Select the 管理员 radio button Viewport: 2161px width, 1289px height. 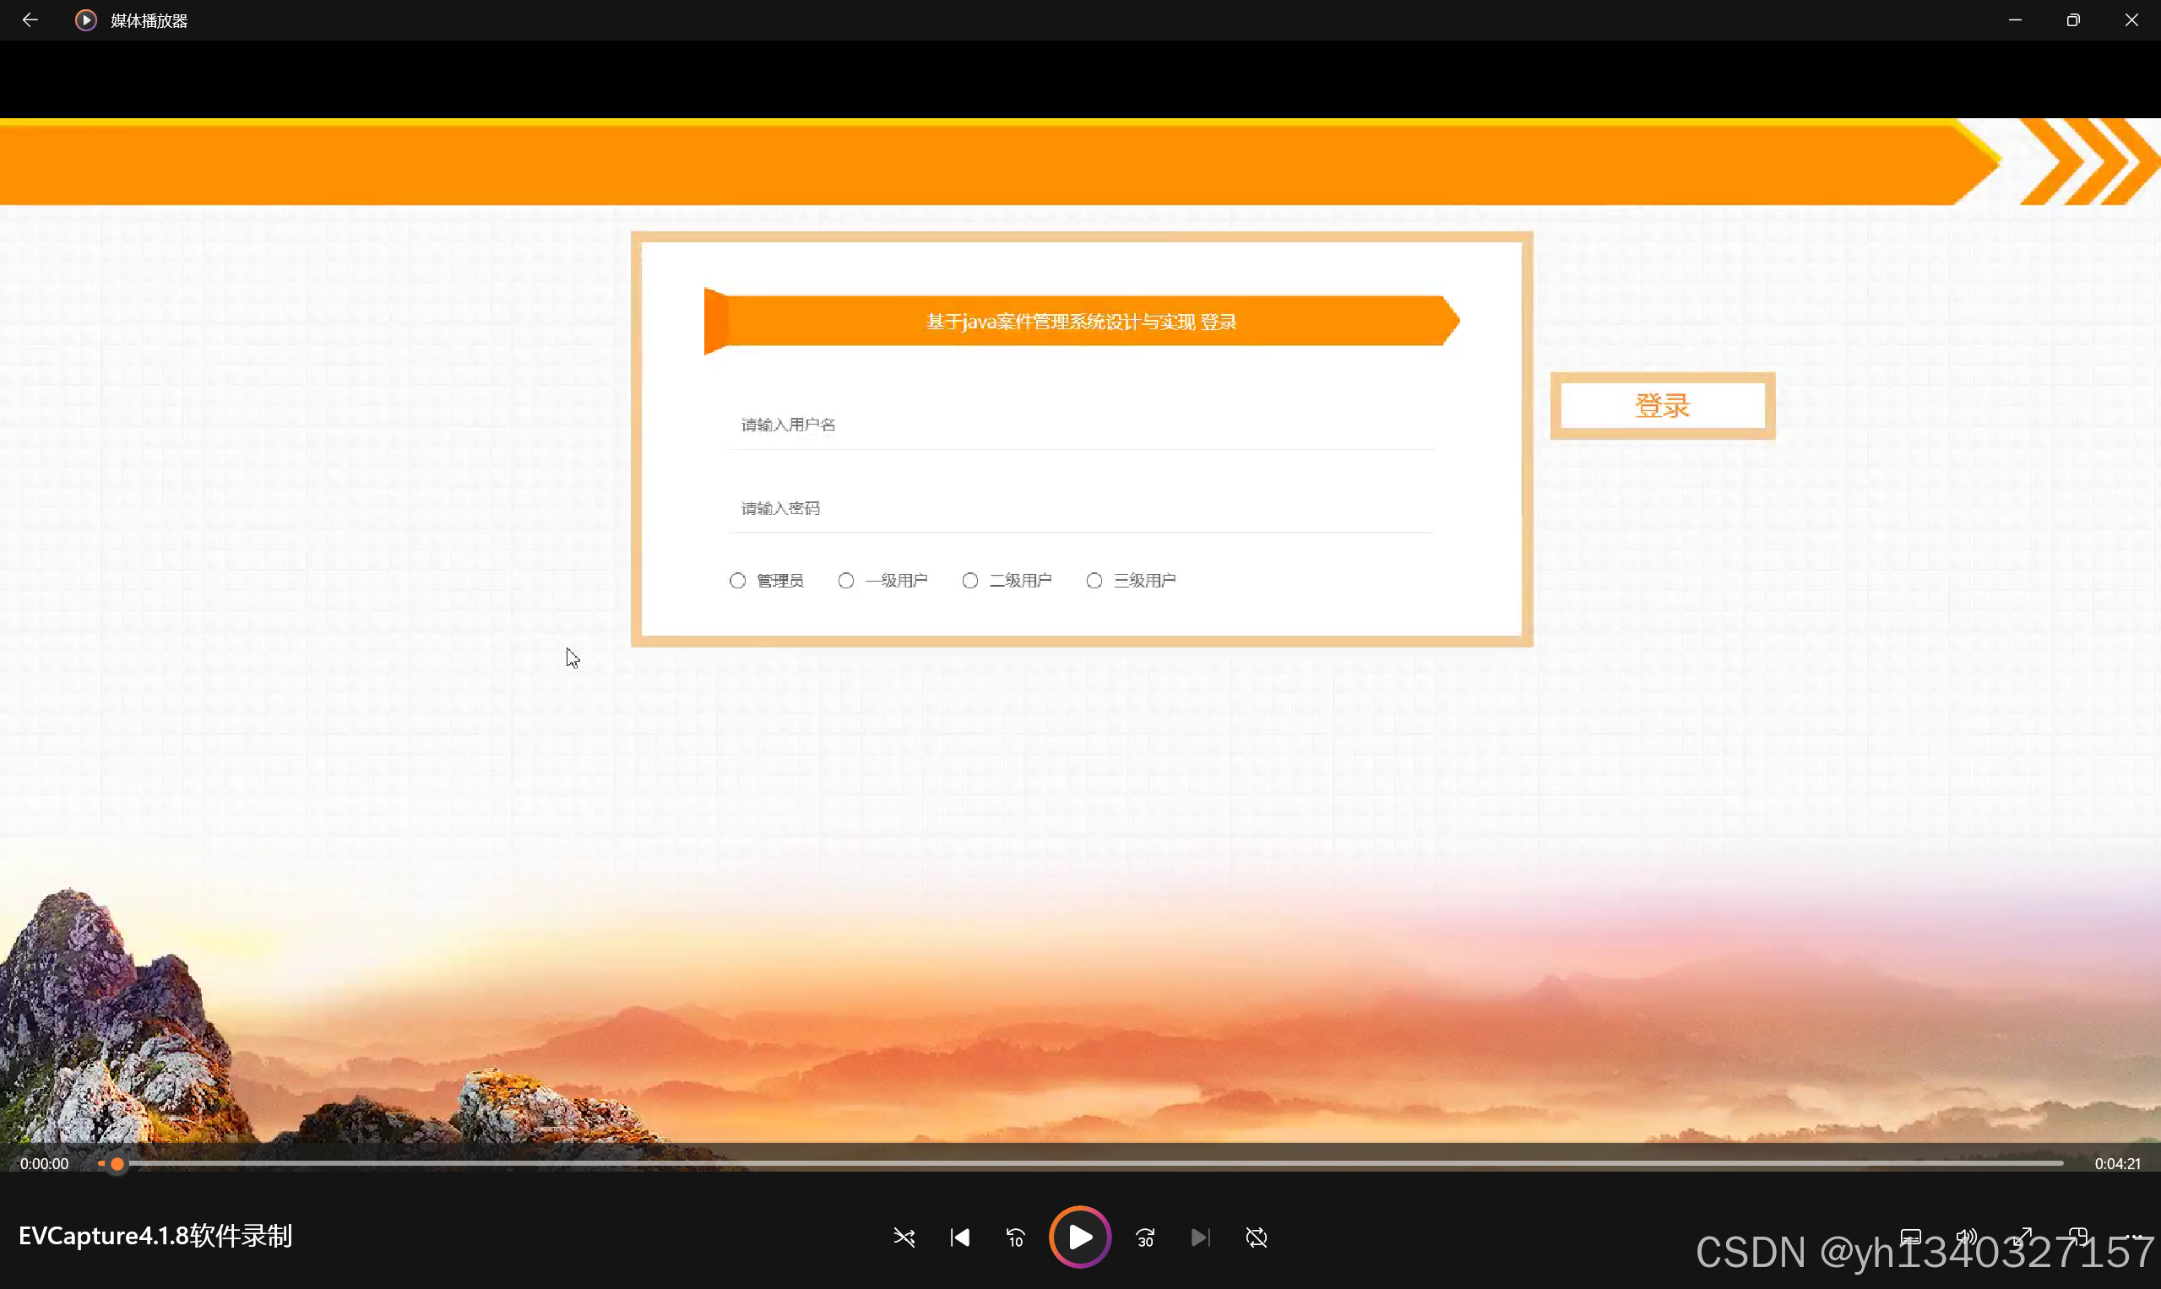tap(738, 580)
